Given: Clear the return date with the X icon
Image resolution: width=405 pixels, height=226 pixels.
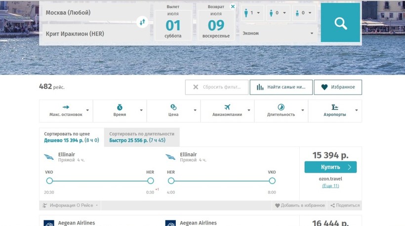Looking at the screenshot, I should point(233,7).
